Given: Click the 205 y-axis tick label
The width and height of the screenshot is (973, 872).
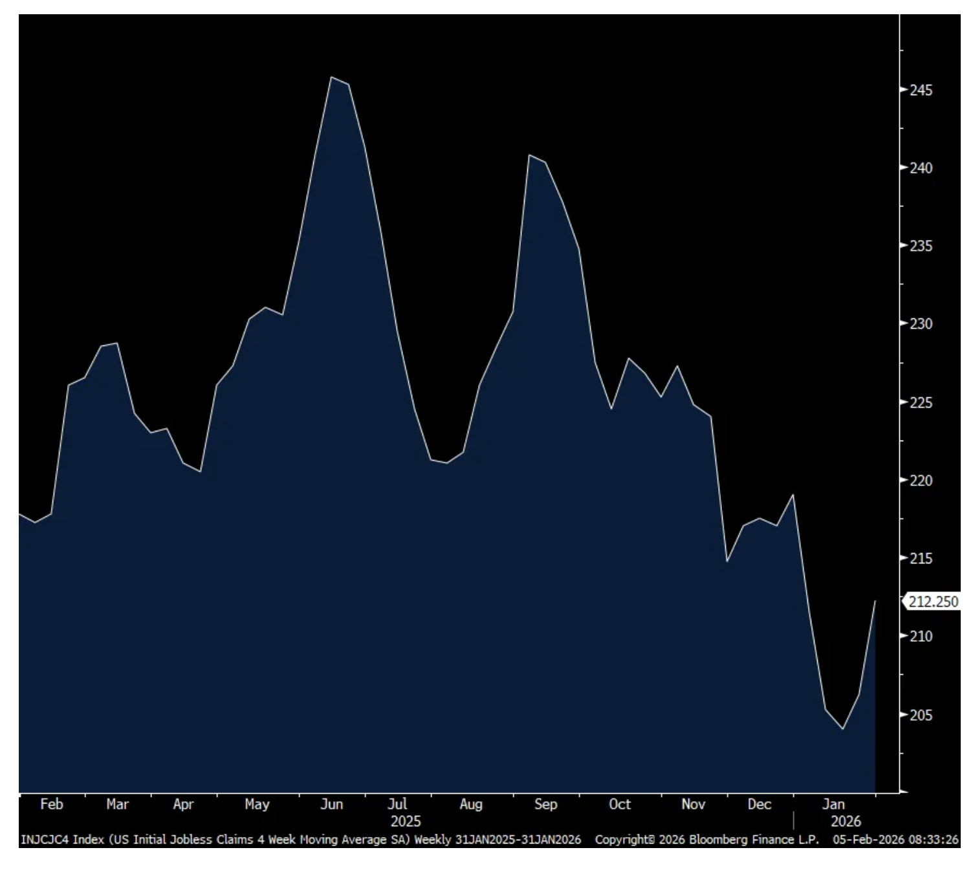Looking at the screenshot, I should coord(921,715).
